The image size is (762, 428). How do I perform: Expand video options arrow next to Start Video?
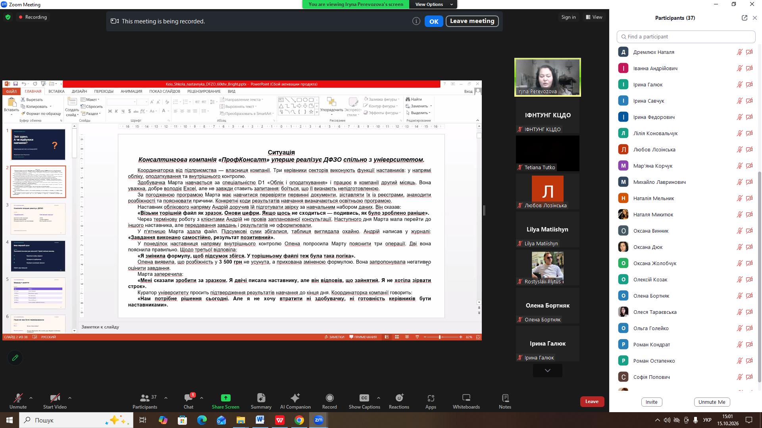click(x=70, y=397)
